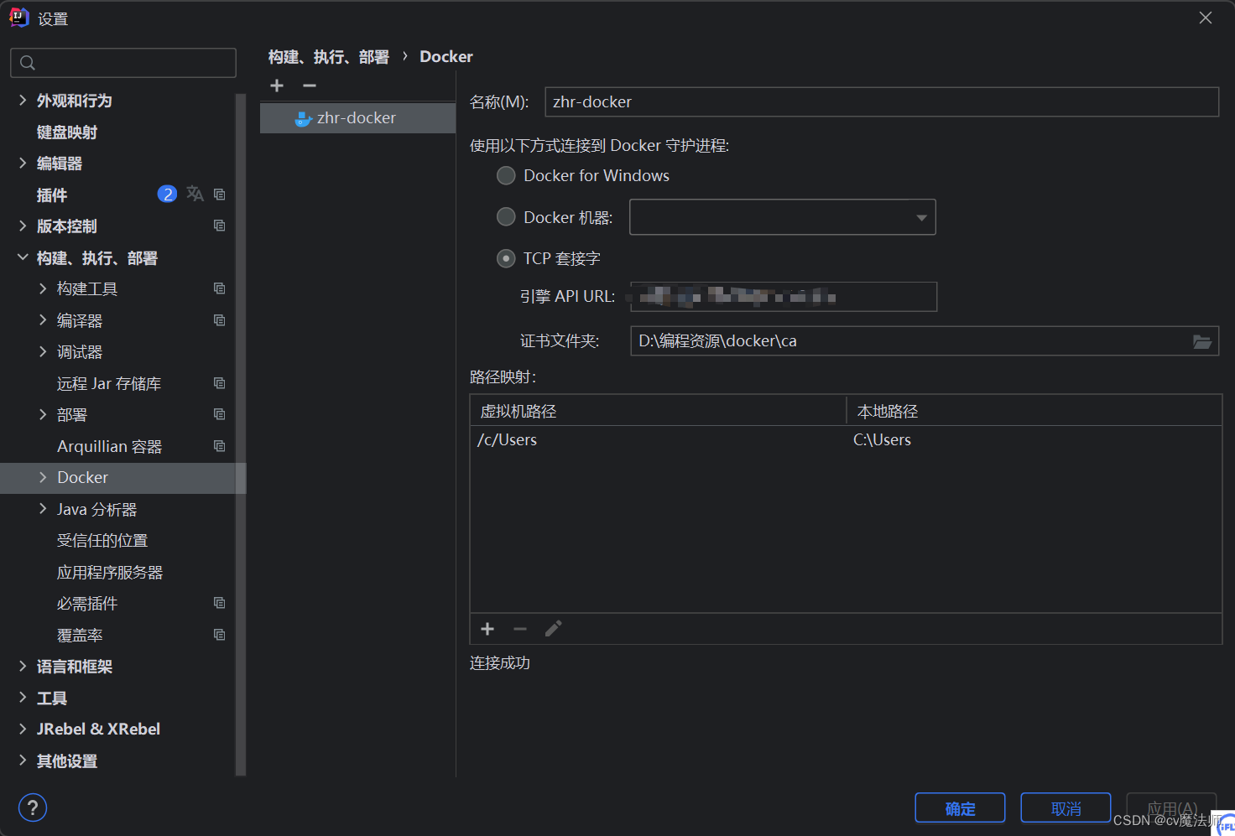This screenshot has height=836, width=1235.
Task: Select the Docker 机器 connection option
Action: click(x=506, y=216)
